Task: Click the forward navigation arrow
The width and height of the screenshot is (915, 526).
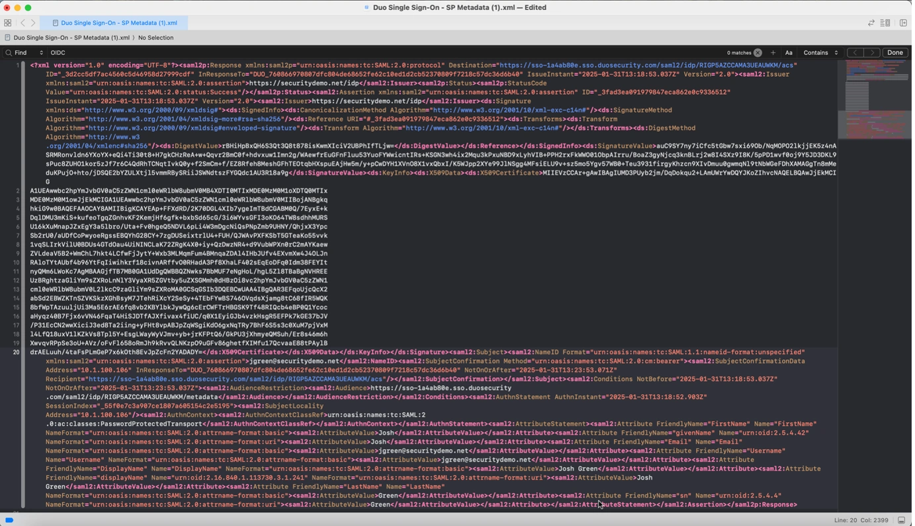Action: point(34,22)
